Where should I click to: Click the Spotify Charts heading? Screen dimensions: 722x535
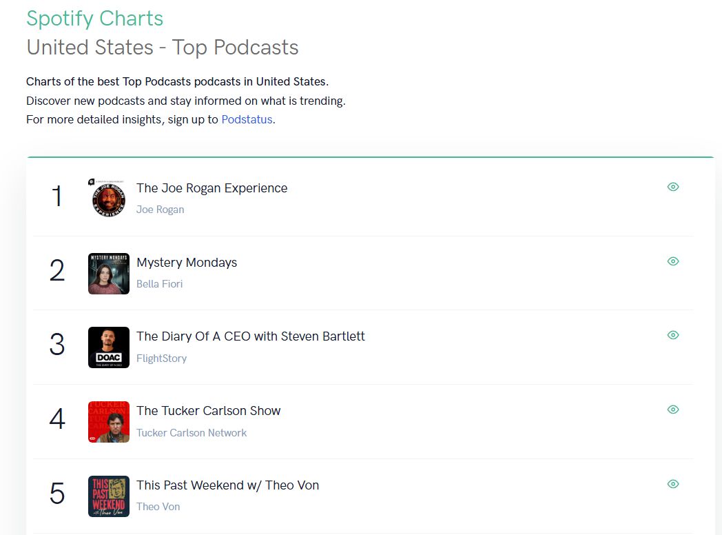pyautogui.click(x=95, y=18)
